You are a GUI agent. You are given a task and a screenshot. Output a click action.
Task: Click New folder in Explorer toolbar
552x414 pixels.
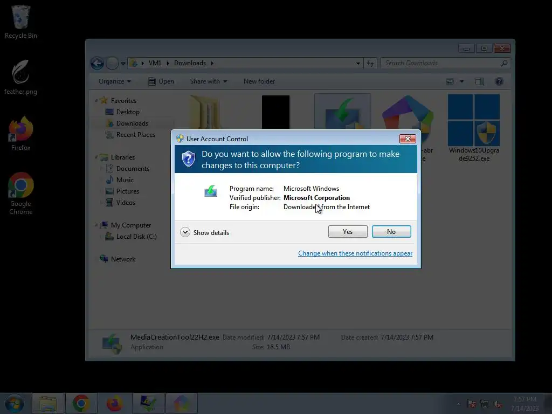coord(259,81)
